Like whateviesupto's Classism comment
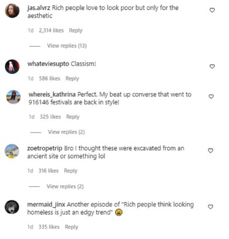 pyautogui.click(x=212, y=66)
